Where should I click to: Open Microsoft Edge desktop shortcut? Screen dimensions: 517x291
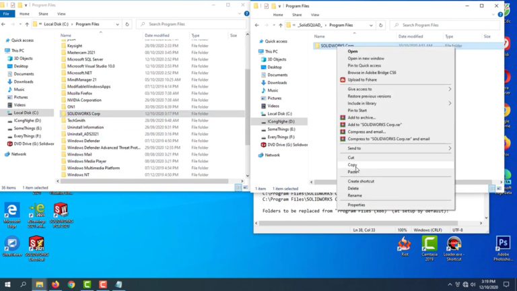pos(12,215)
